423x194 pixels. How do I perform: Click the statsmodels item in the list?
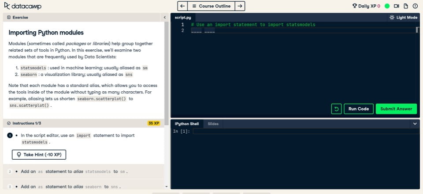(x=33, y=68)
